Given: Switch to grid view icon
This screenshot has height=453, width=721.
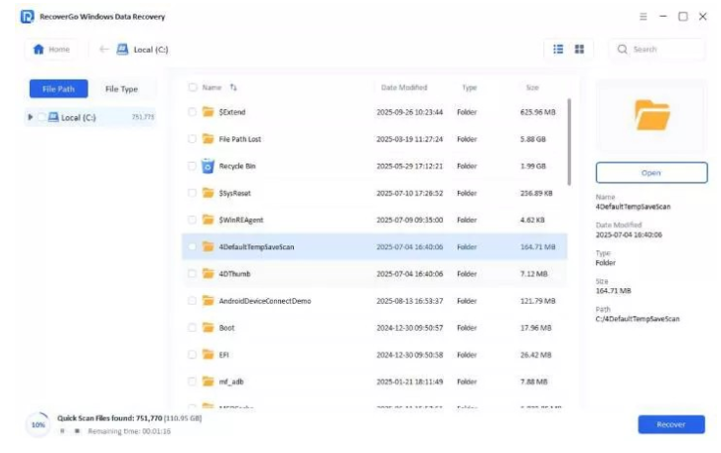Looking at the screenshot, I should click(x=579, y=49).
